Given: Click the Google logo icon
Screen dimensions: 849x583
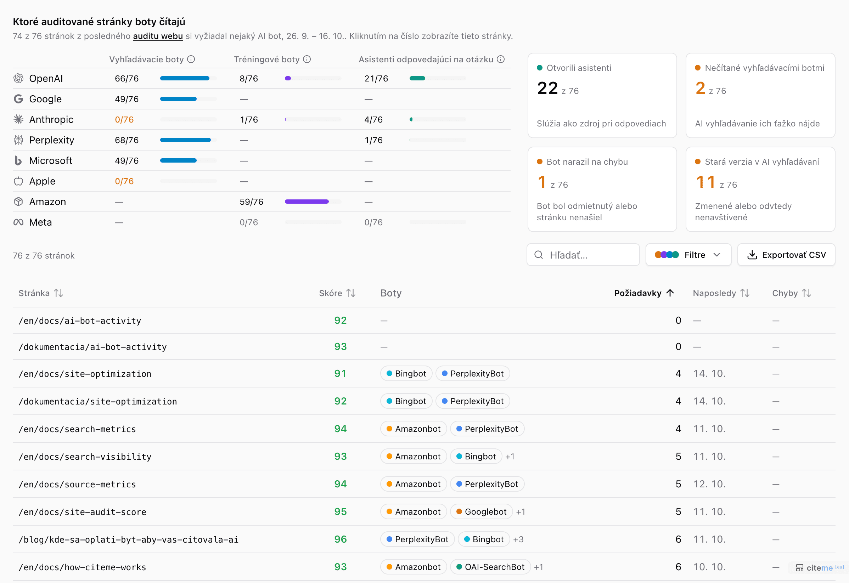Looking at the screenshot, I should [18, 98].
